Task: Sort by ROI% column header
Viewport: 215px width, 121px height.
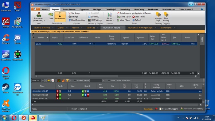Action: pos(187,37)
